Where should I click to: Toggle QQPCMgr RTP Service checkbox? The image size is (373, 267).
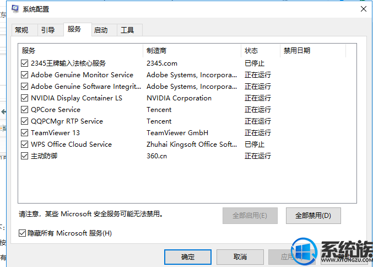[x=24, y=121]
